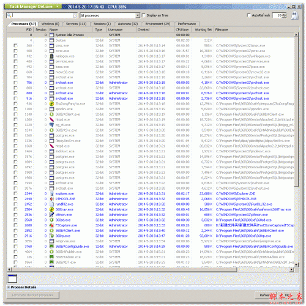The image size is (306, 306).
Task: Open the Task Manager DeLuxe title menu arrow
Action: pos(58,7)
